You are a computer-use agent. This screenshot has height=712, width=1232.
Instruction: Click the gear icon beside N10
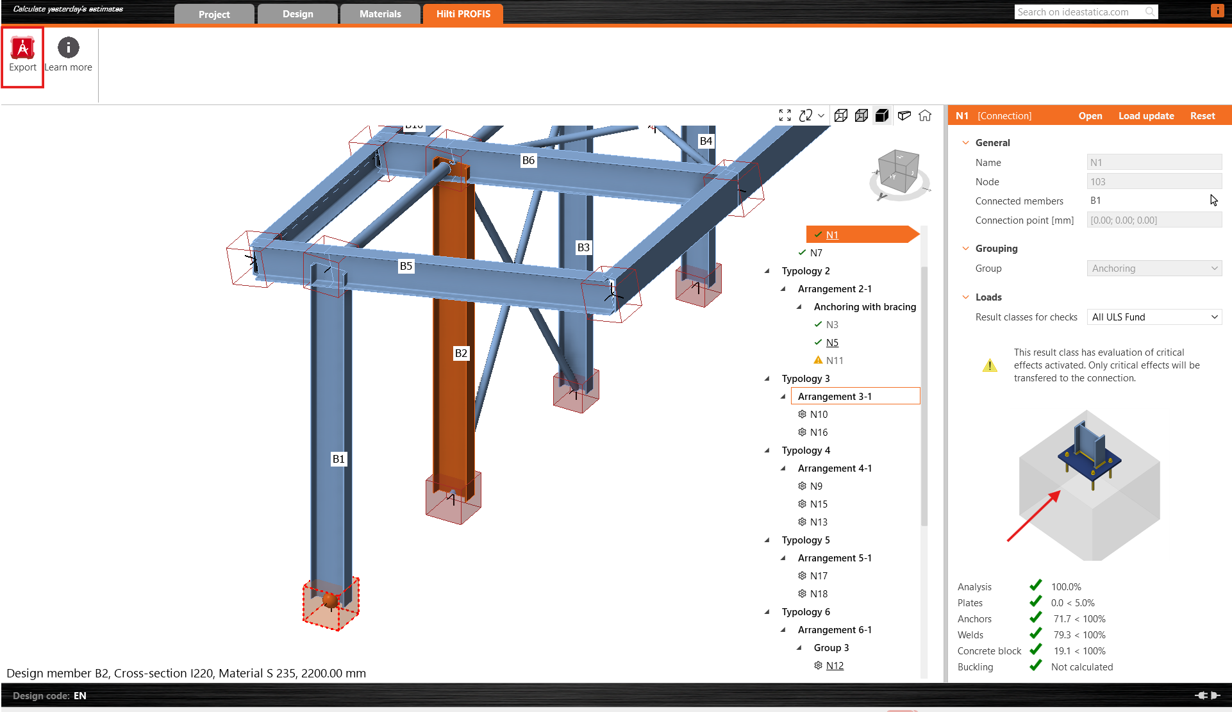pos(802,414)
